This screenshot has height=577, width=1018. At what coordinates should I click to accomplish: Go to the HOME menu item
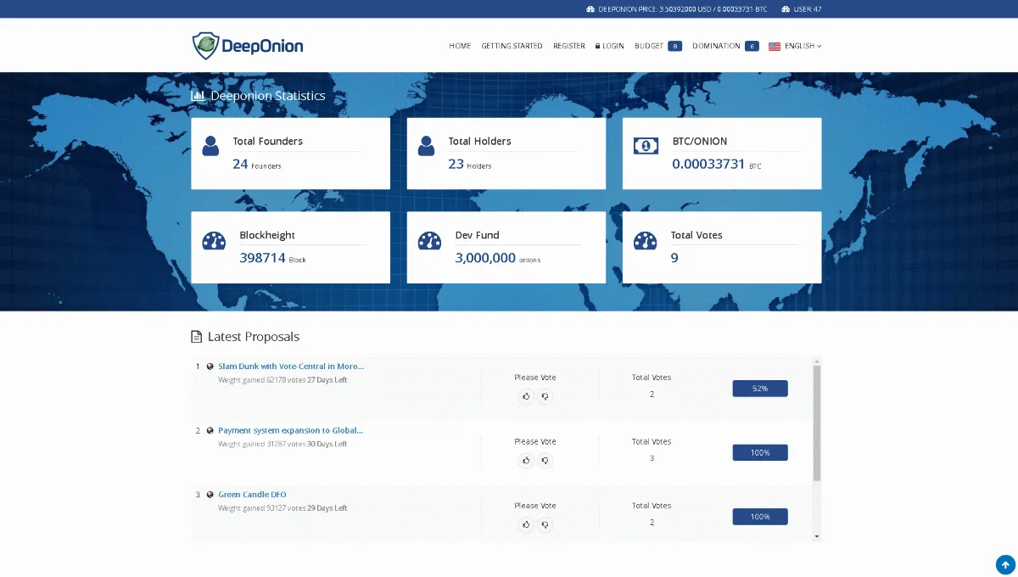tap(460, 46)
